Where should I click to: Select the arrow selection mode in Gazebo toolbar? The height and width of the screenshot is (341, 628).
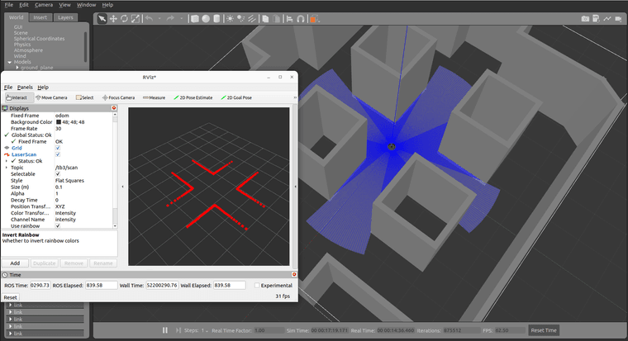tap(102, 19)
